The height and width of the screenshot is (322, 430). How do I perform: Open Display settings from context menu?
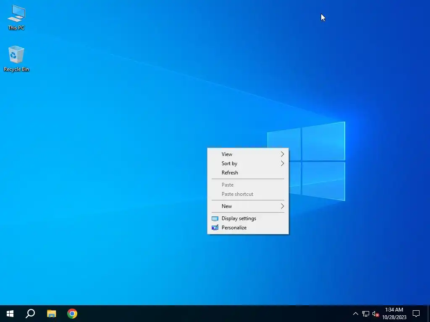point(248,218)
